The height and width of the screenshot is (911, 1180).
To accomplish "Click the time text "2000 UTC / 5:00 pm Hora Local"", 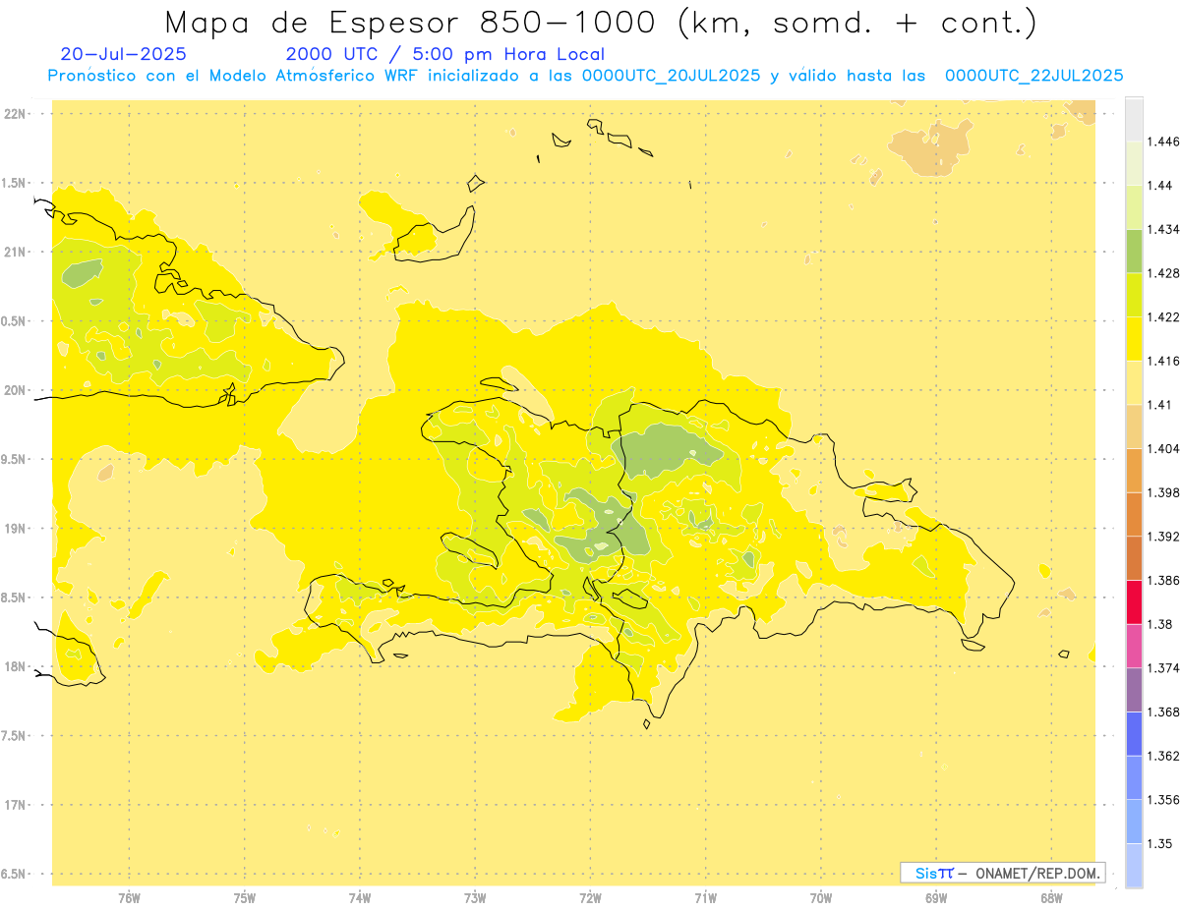I will [x=444, y=54].
